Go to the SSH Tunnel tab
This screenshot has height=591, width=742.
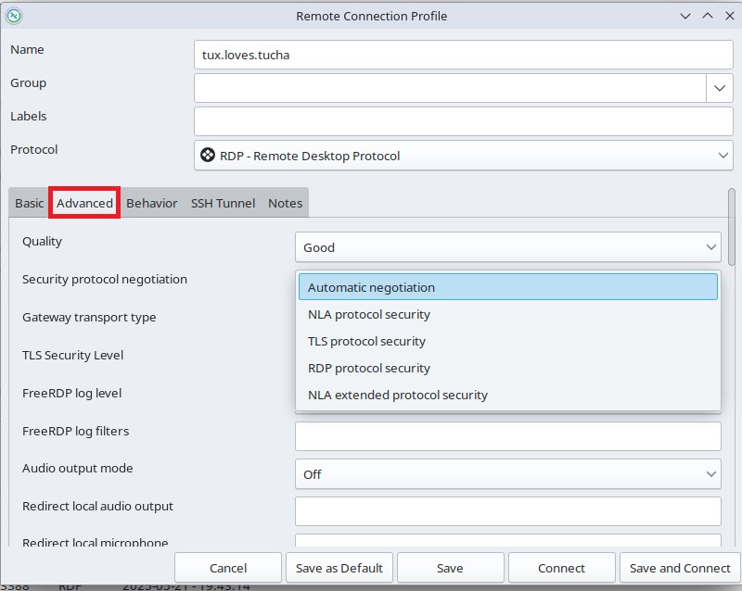(x=223, y=203)
